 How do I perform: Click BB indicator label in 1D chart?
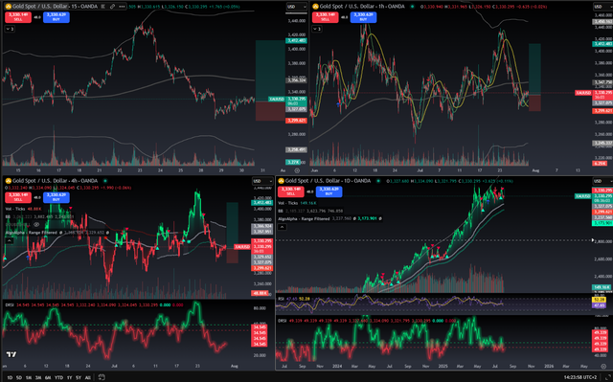pyautogui.click(x=281, y=211)
